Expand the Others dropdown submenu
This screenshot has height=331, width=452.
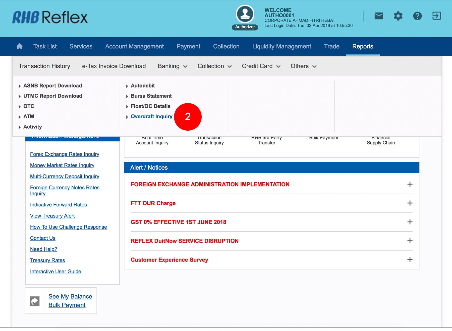303,66
